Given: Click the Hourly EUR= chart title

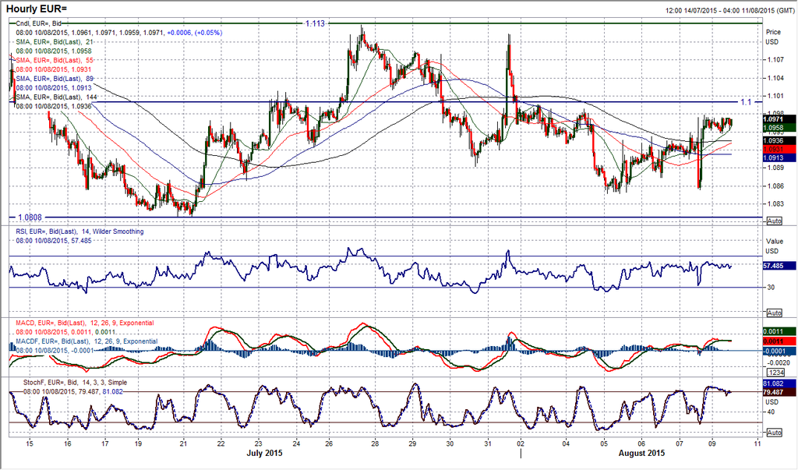Looking at the screenshot, I should (x=37, y=9).
